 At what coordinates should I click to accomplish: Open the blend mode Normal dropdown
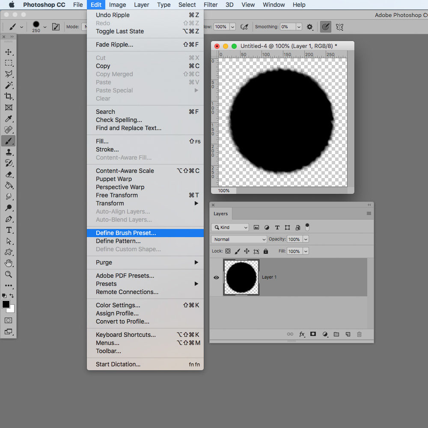239,239
